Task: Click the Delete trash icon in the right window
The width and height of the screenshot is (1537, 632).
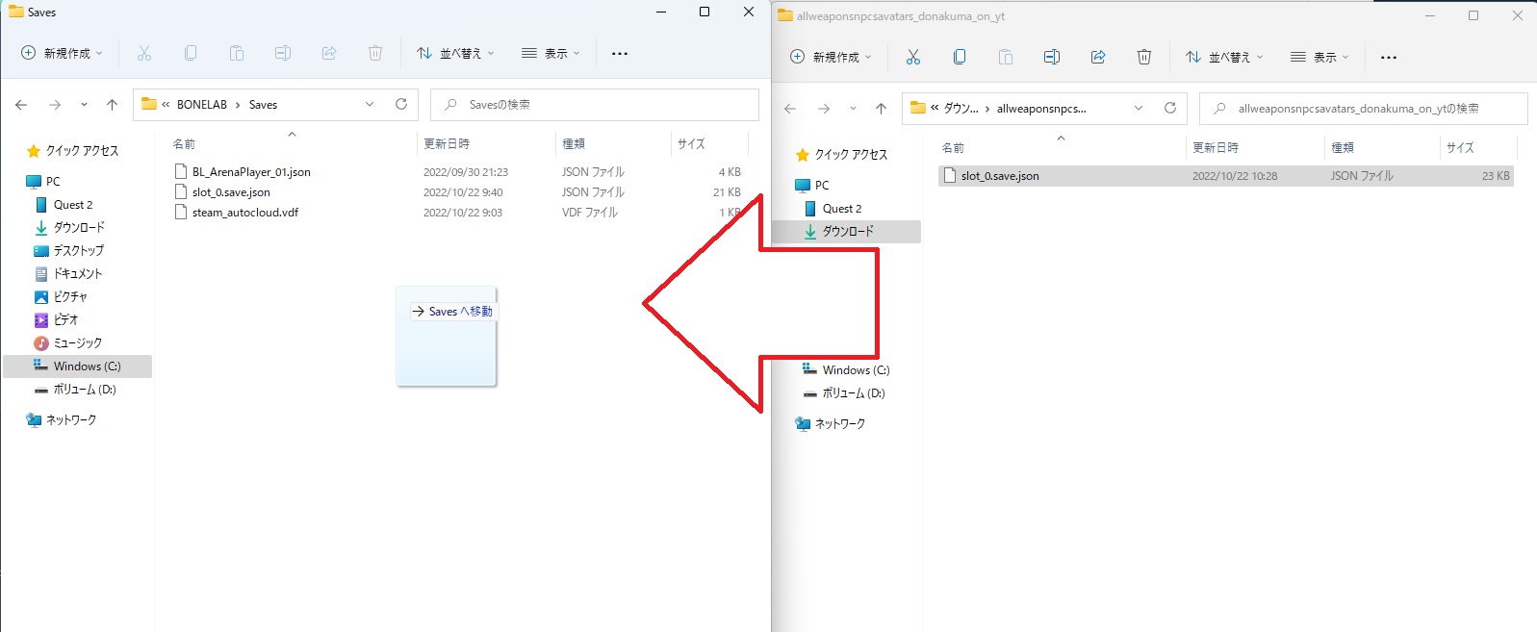Action: click(x=1143, y=58)
